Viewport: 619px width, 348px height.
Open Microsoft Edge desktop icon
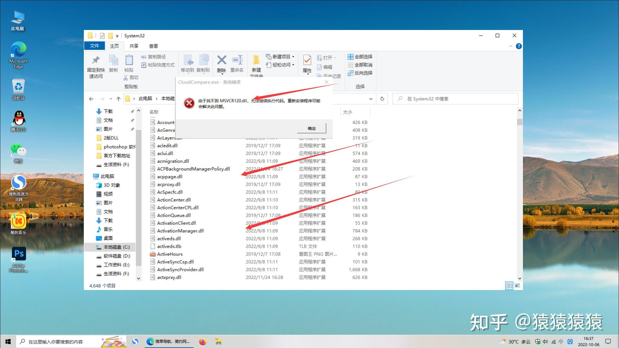[x=18, y=55]
